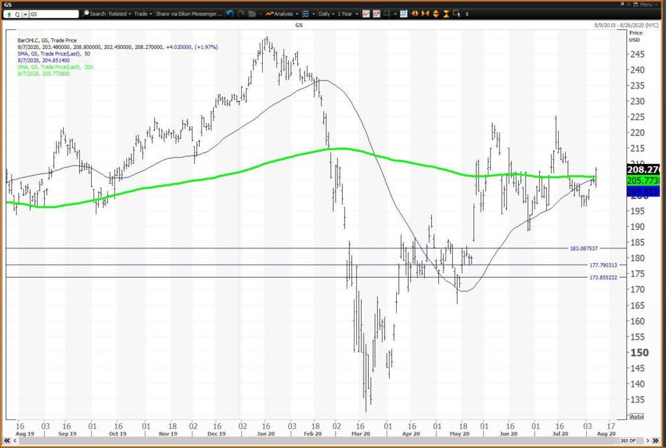Open the Related menu
This screenshot has height=448, width=666.
[120, 14]
